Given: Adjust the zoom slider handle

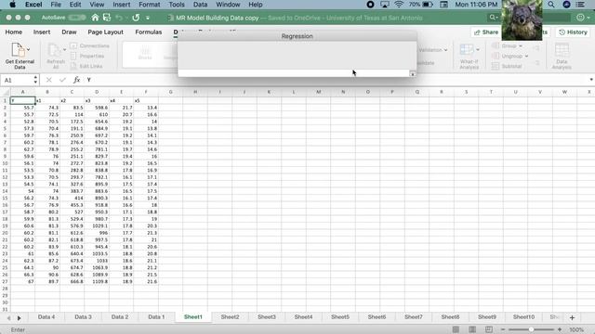Looking at the screenshot, I should [x=531, y=329].
